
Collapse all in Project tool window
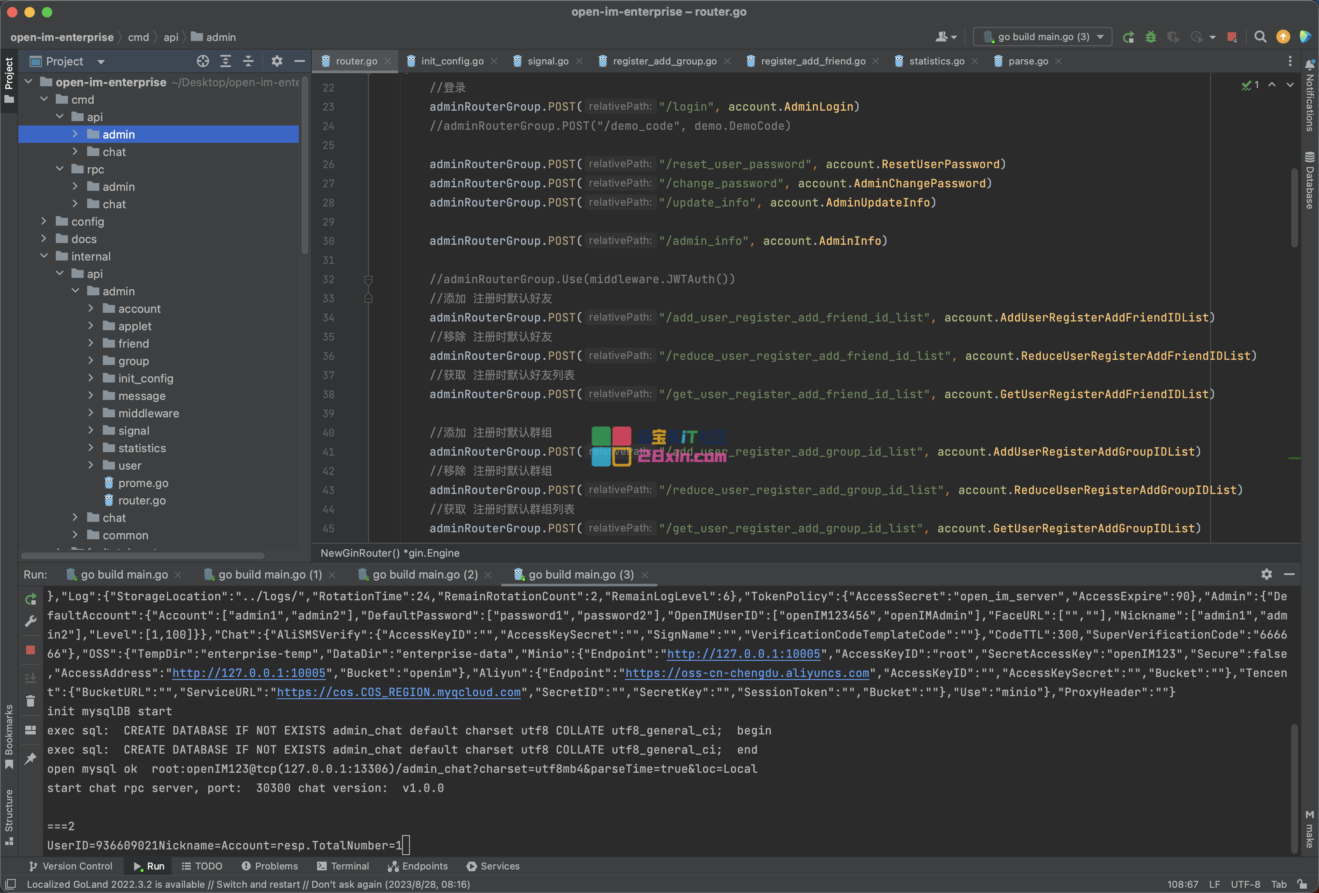click(x=249, y=61)
